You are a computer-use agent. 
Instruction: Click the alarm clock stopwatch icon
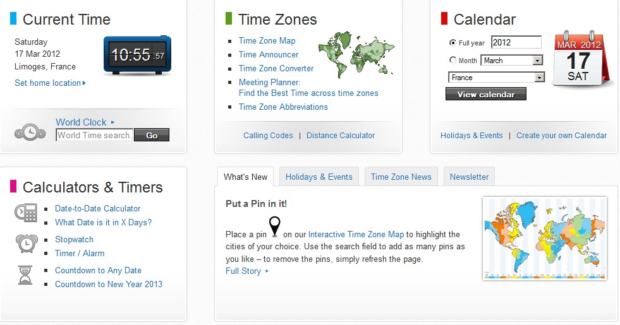coord(26,243)
